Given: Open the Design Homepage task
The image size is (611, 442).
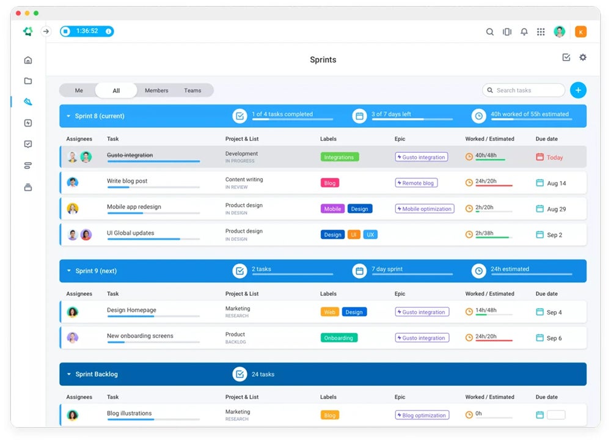Looking at the screenshot, I should (x=132, y=310).
